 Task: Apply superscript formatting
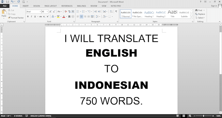point(48,17)
